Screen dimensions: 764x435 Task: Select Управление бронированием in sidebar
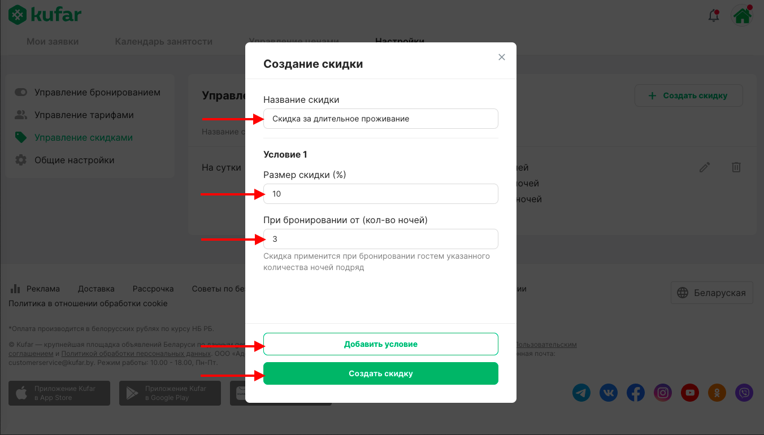tap(88, 92)
